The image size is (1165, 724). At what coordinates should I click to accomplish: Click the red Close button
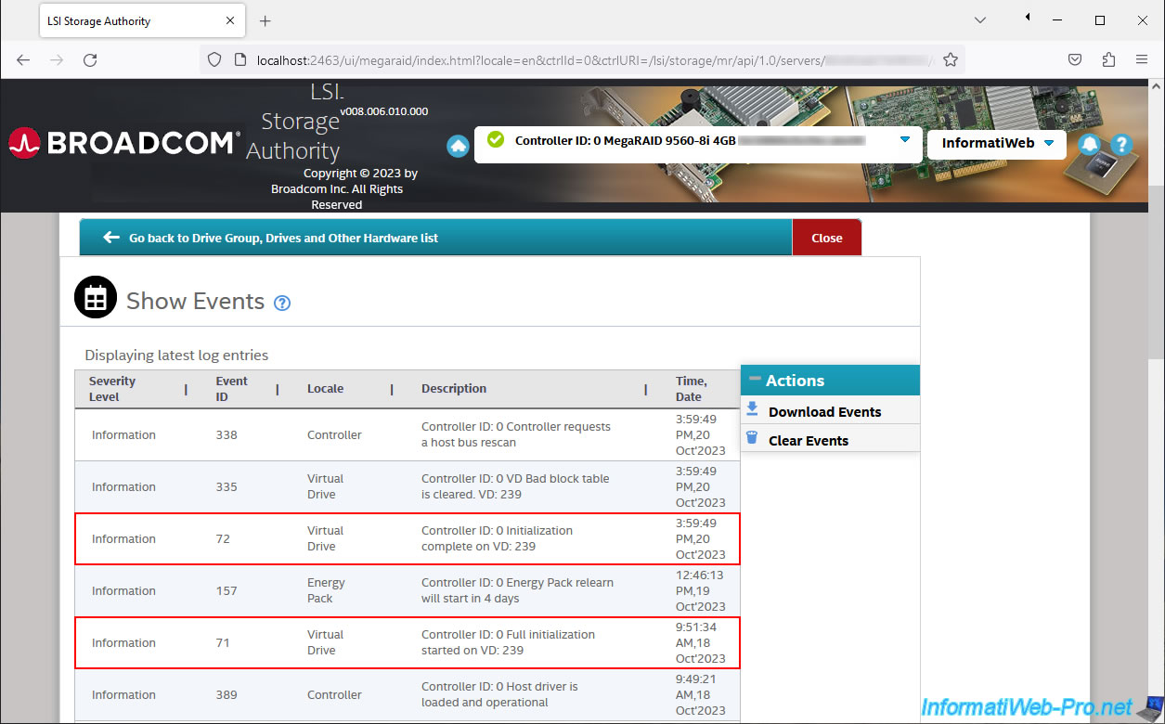[x=827, y=238]
